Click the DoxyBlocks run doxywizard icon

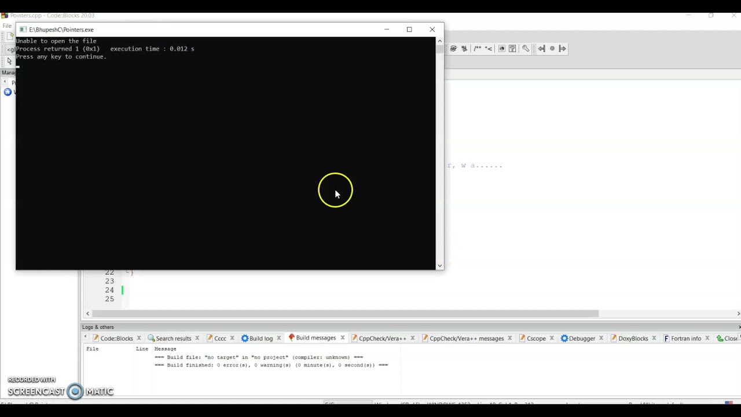pyautogui.click(x=453, y=49)
